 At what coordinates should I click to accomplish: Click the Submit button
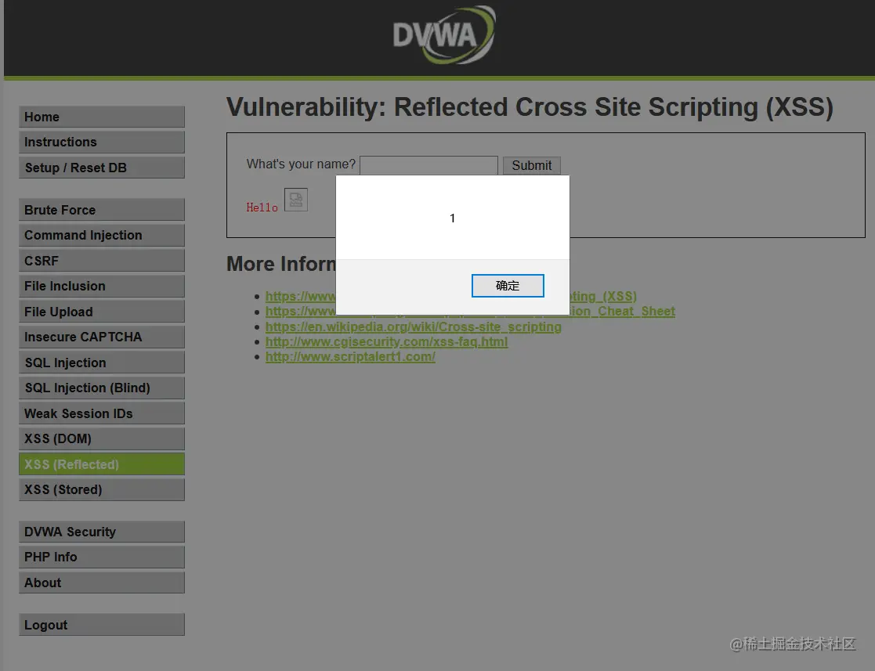pos(531,165)
